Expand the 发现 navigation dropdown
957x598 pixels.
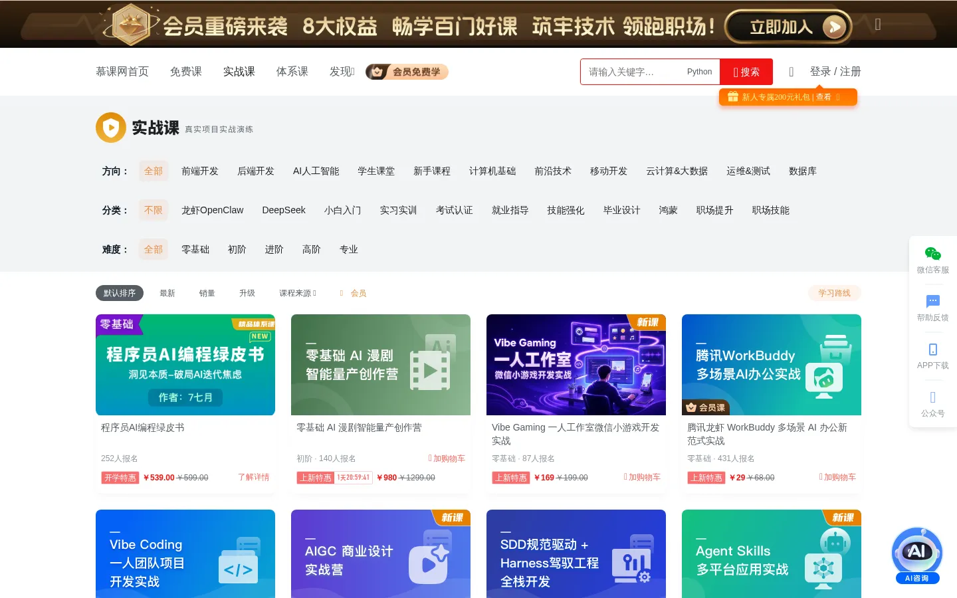(342, 72)
